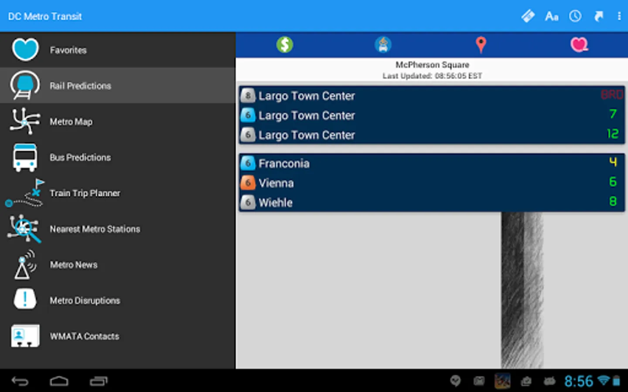Select the Wiehle train row

pos(432,202)
